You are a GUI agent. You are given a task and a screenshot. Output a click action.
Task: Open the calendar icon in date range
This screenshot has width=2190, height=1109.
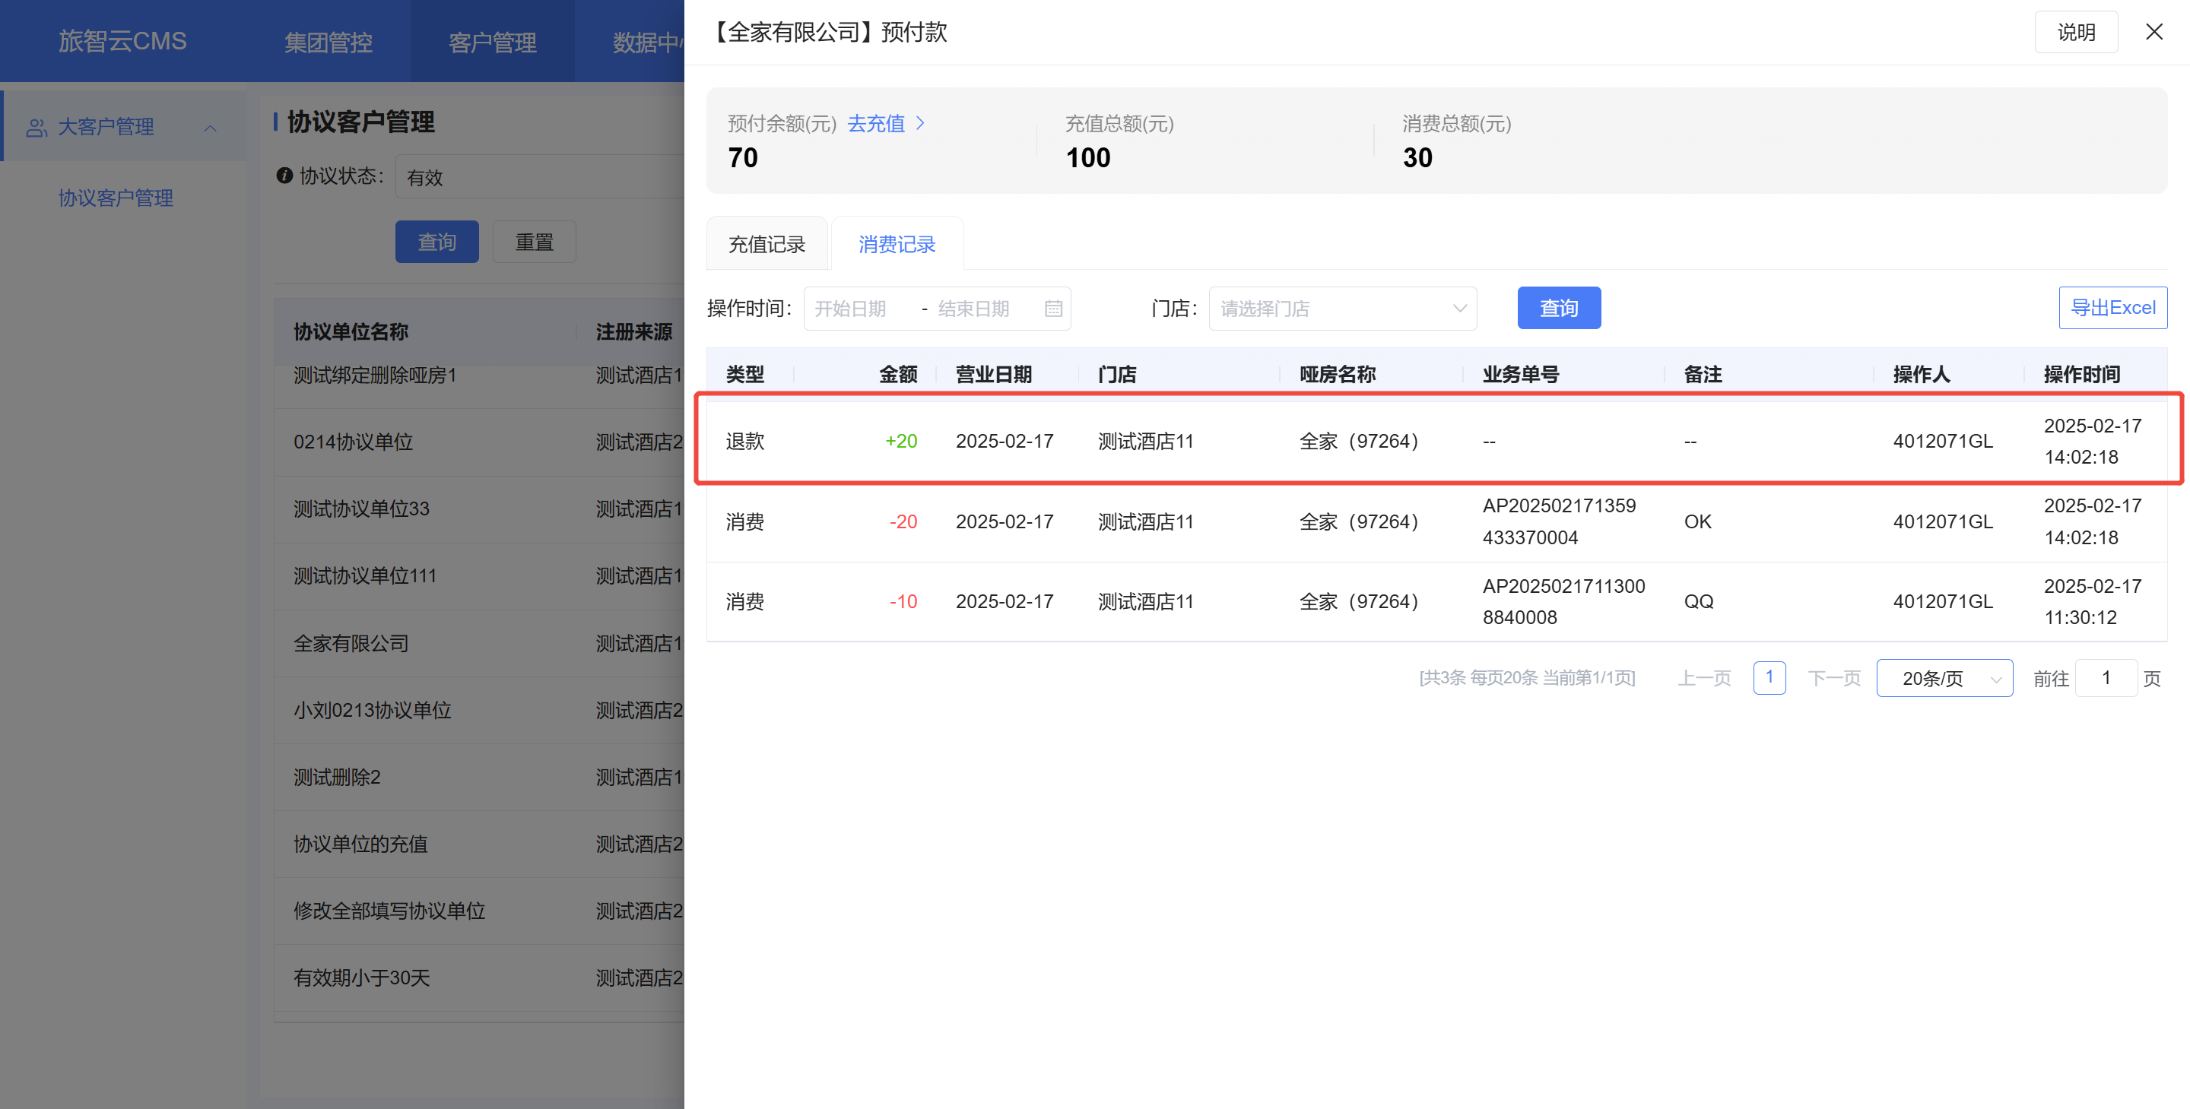pyautogui.click(x=1052, y=309)
